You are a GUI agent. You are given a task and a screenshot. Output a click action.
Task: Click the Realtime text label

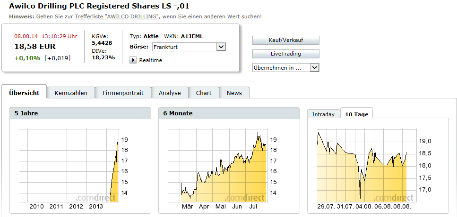(151, 60)
